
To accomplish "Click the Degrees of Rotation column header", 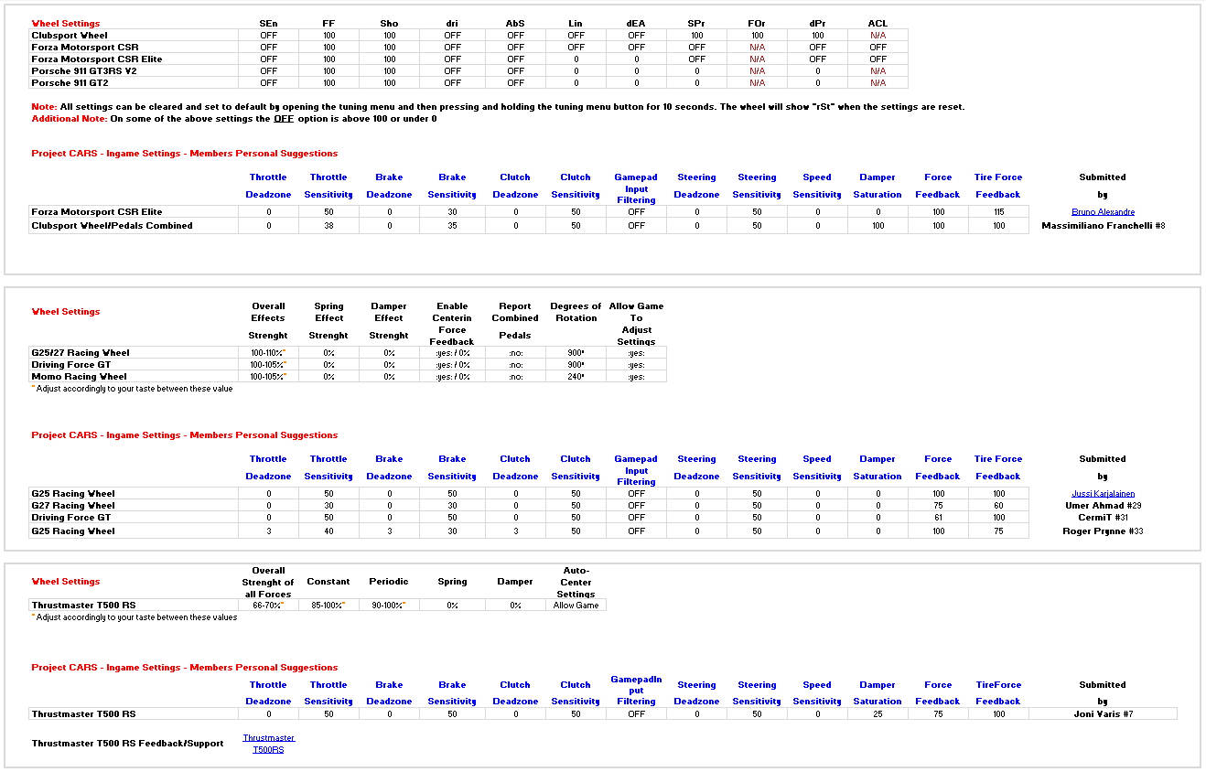I will click(576, 312).
